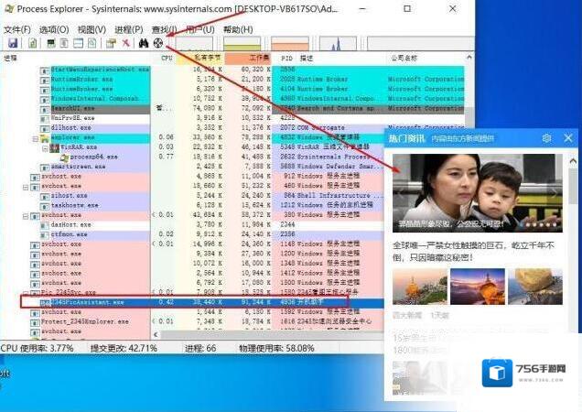
Task: Open settings gear in news popup
Action: click(x=546, y=137)
